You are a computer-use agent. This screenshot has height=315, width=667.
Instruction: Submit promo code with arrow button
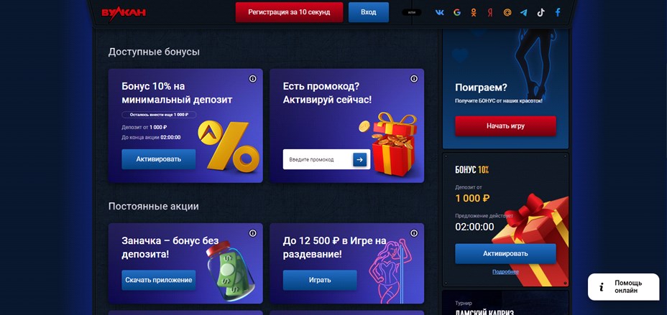[359, 159]
